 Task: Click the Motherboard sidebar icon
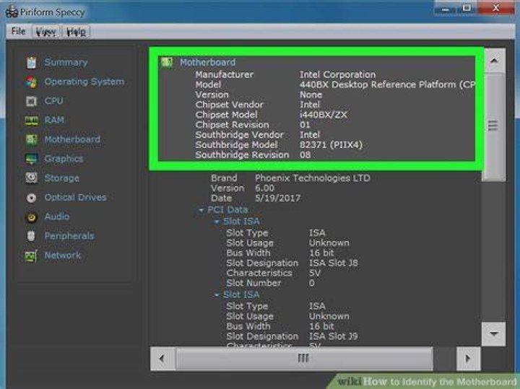pos(32,139)
